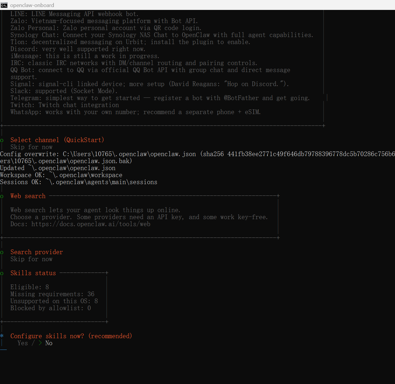Click the 'Blocked by allowlist: 0' line

click(51, 308)
